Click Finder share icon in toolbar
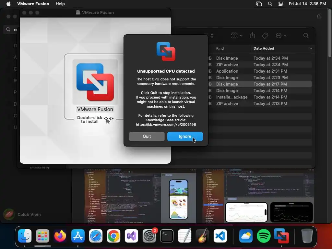332x249 pixels. tap(252, 35)
